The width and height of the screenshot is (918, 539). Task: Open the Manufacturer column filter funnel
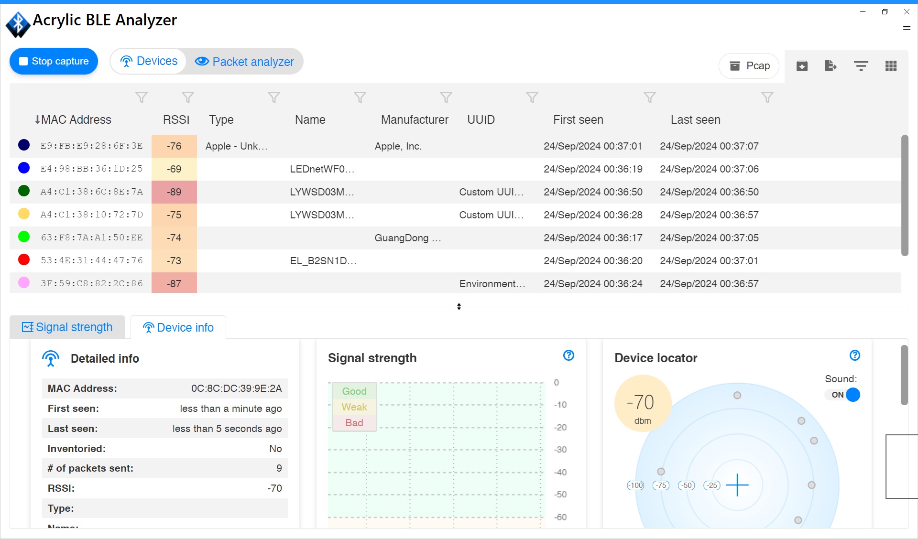click(446, 97)
